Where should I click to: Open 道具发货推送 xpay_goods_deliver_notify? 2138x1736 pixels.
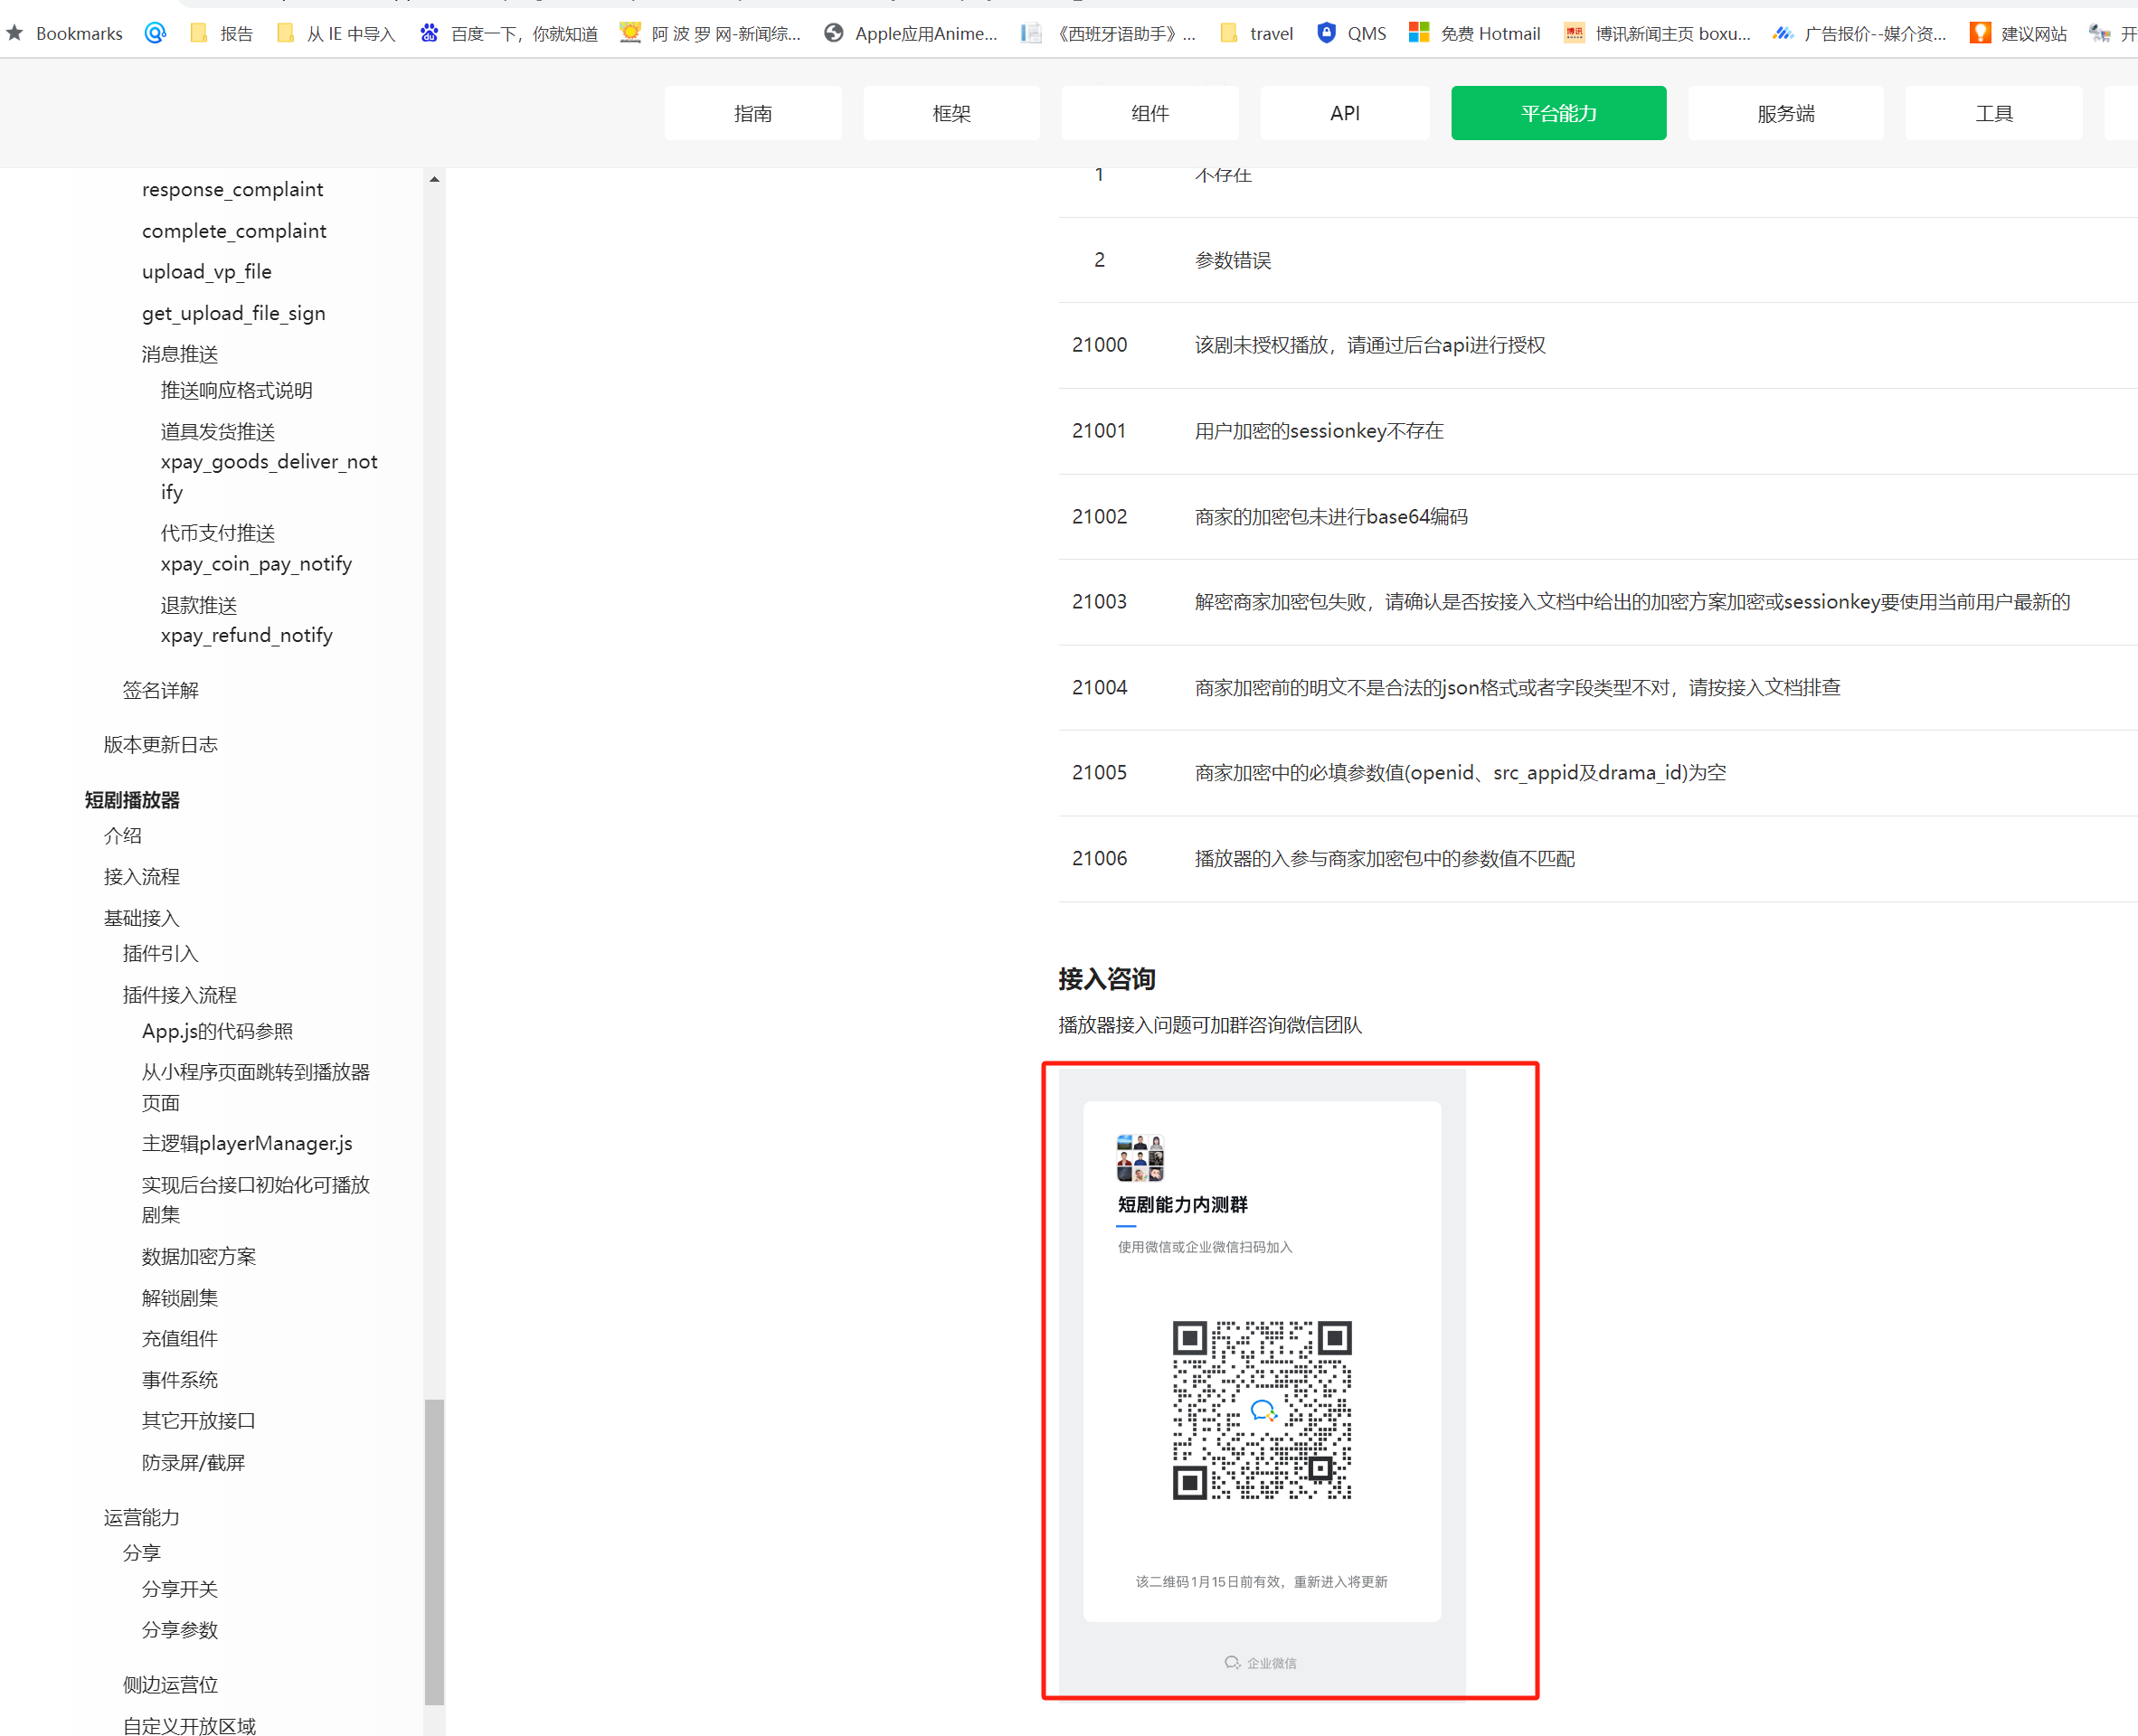(x=269, y=461)
